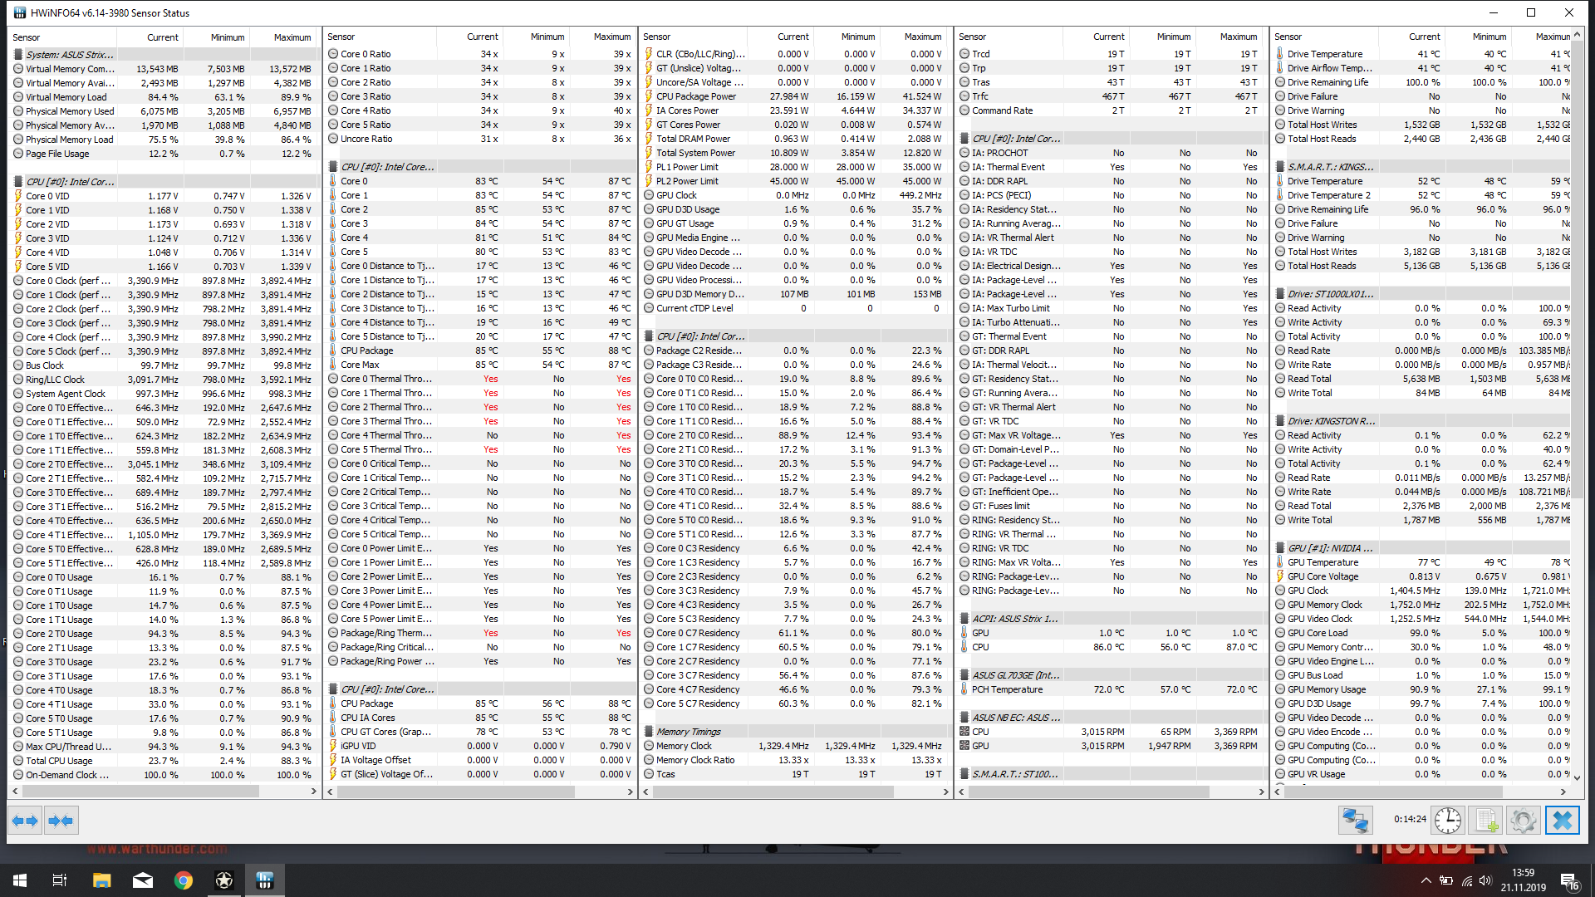The image size is (1595, 897).
Task: Click the fan icon beside GPU 3,015 RPM
Action: [x=964, y=746]
